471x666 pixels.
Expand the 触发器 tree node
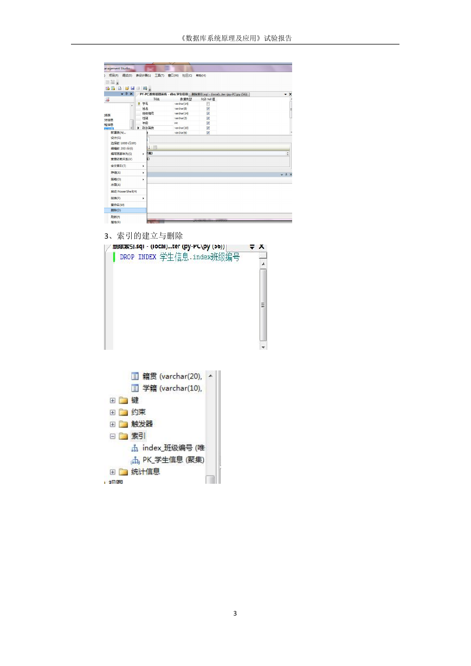[x=112, y=424]
